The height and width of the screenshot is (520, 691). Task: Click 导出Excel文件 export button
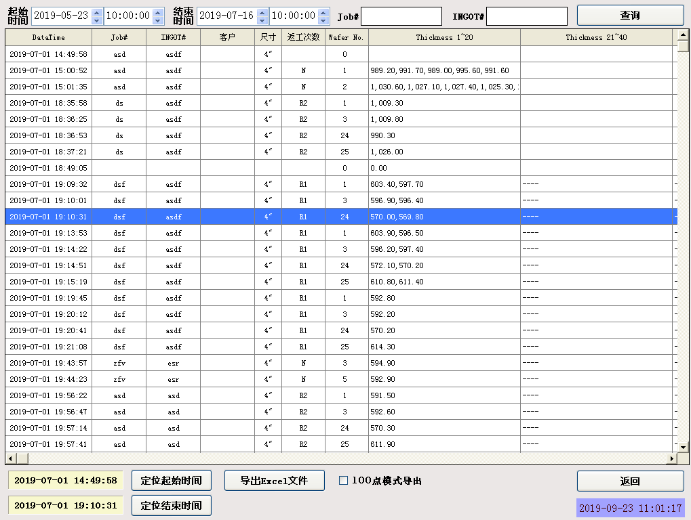274,481
